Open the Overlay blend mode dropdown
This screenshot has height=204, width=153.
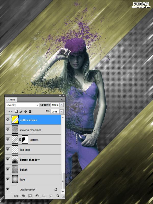pos(22,105)
